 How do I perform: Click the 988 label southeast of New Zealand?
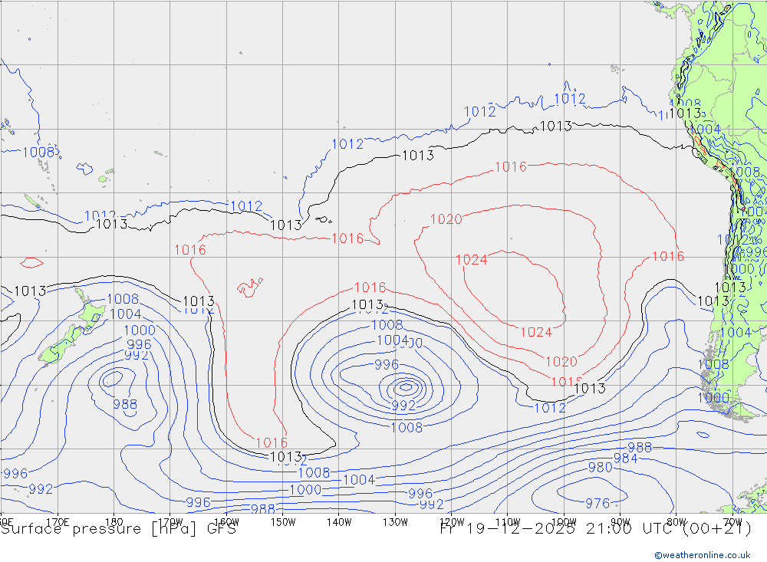[x=125, y=404]
